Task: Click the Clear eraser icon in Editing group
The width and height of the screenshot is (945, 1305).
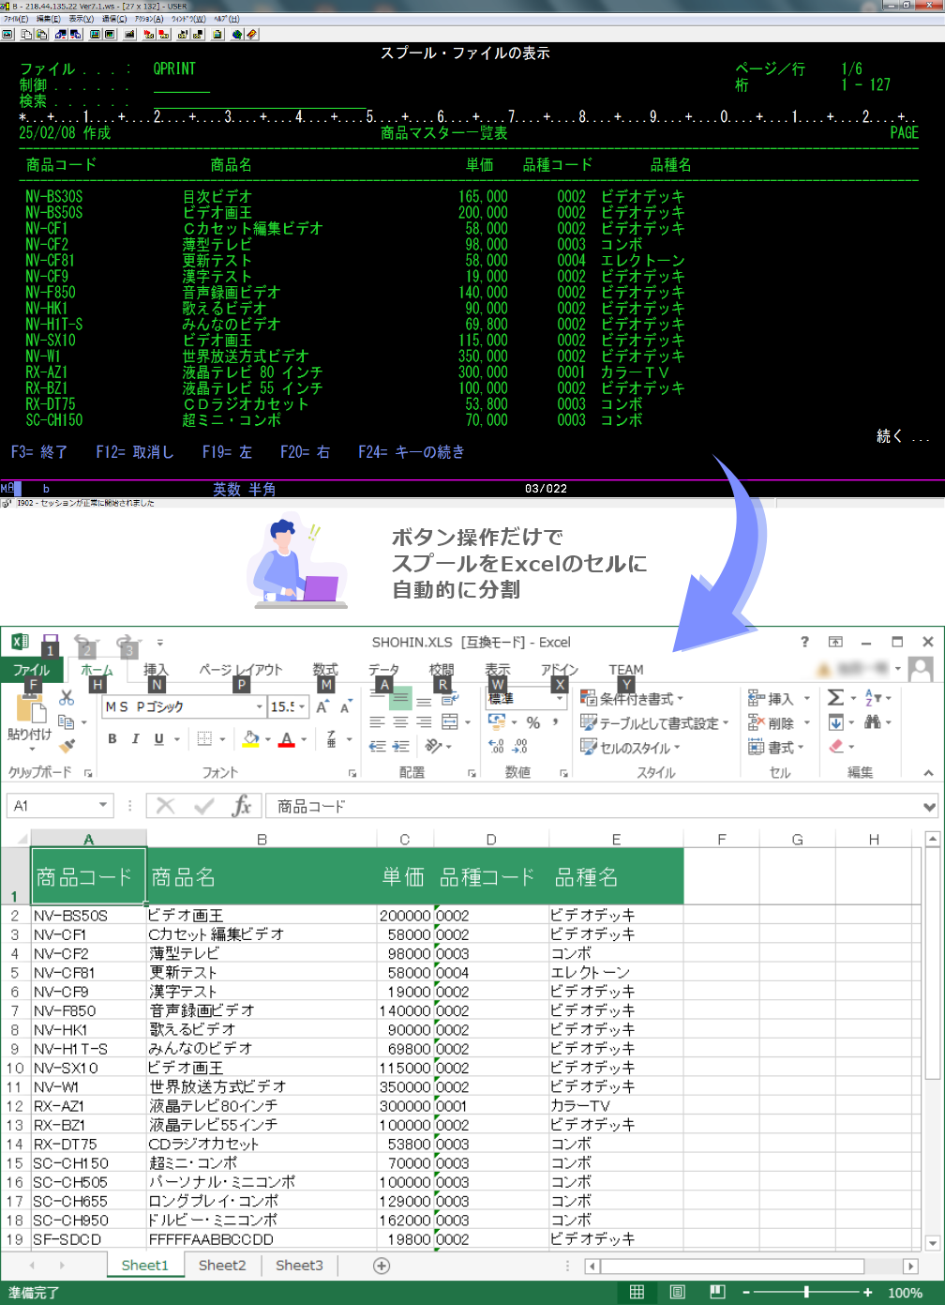Action: click(x=837, y=746)
